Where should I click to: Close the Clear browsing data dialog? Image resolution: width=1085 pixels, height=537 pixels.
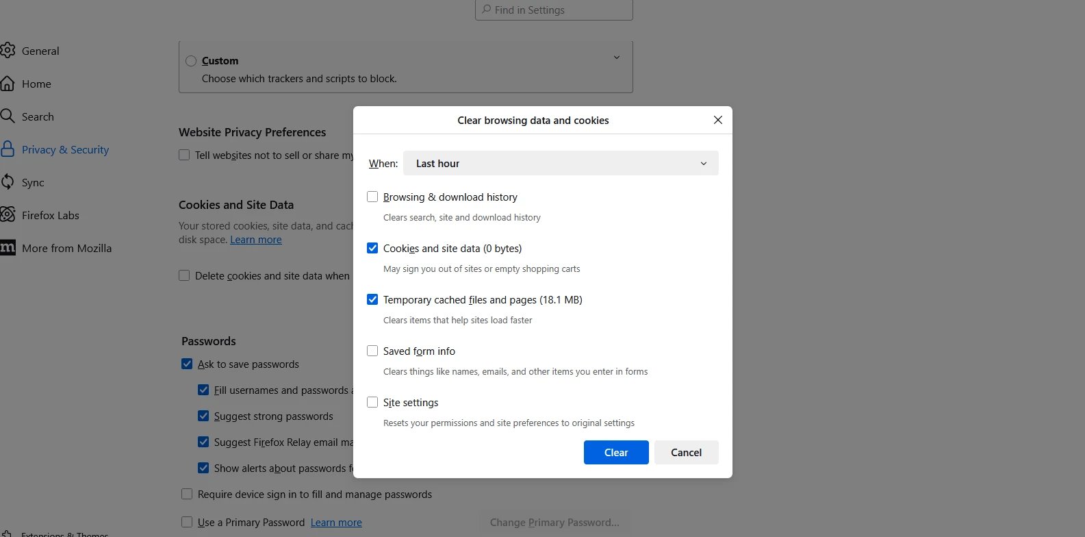(717, 120)
